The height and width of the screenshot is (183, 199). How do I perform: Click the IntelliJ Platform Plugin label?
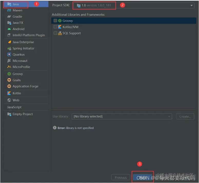29,35
